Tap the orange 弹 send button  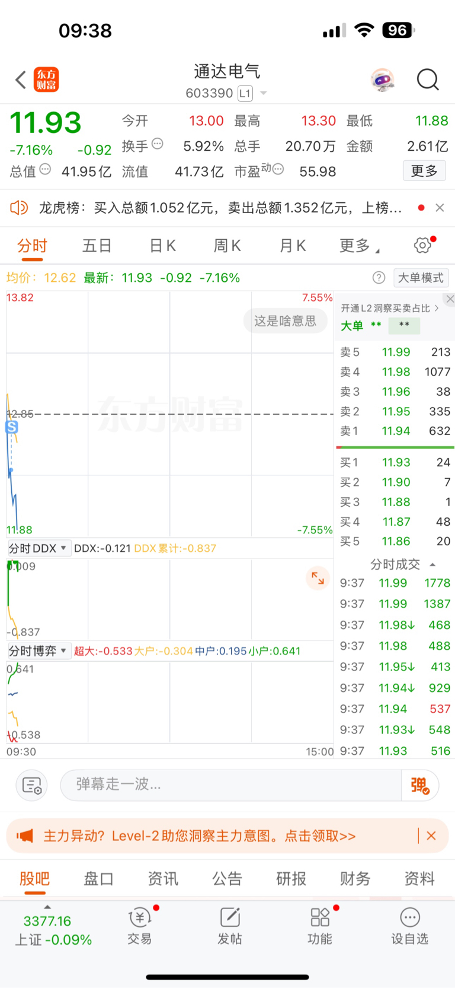pos(420,785)
